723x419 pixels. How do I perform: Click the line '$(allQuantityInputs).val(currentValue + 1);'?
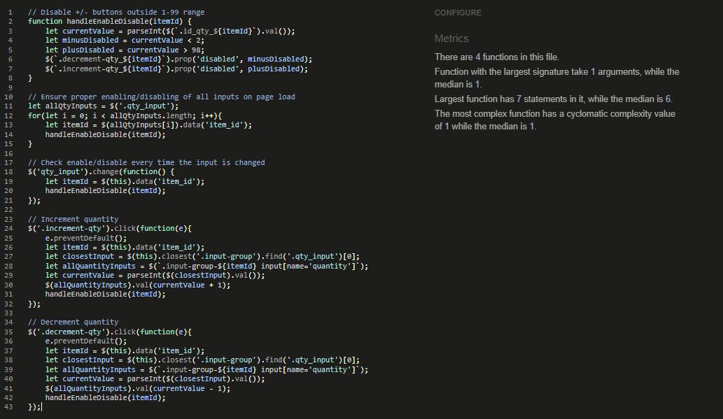tap(138, 285)
